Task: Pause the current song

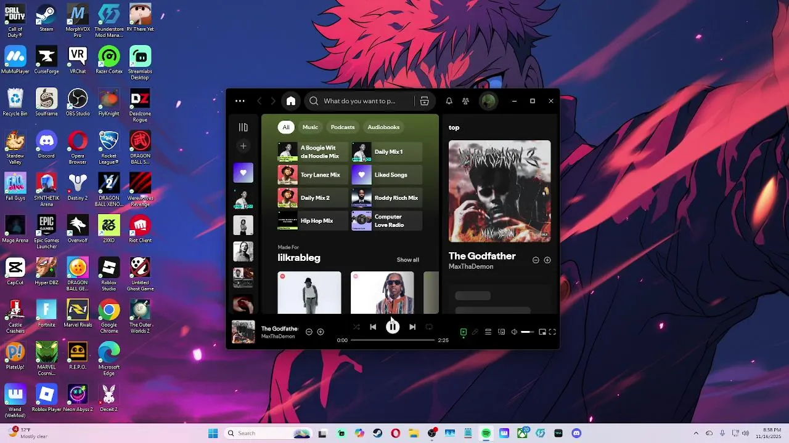Action: 393,327
